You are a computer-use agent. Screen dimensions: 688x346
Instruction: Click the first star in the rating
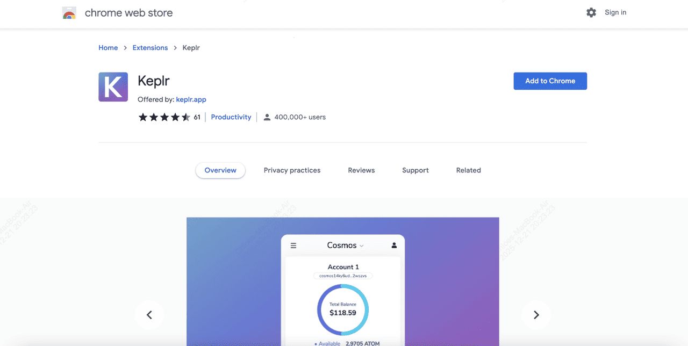coord(143,117)
